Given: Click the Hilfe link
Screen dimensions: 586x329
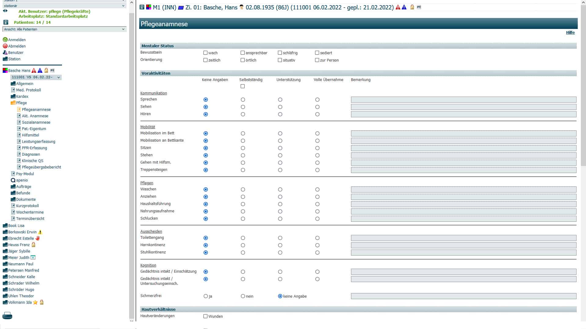Looking at the screenshot, I should tap(570, 33).
